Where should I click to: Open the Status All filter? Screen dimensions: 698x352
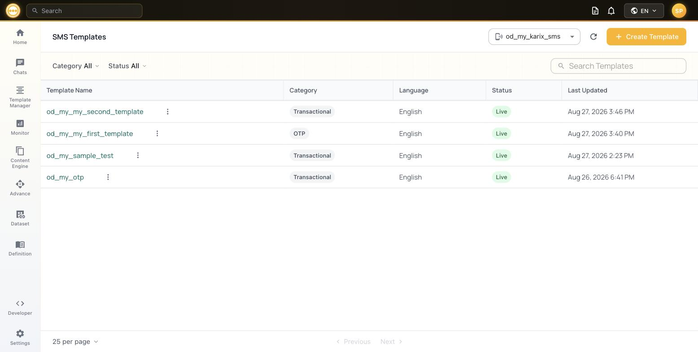tap(127, 66)
